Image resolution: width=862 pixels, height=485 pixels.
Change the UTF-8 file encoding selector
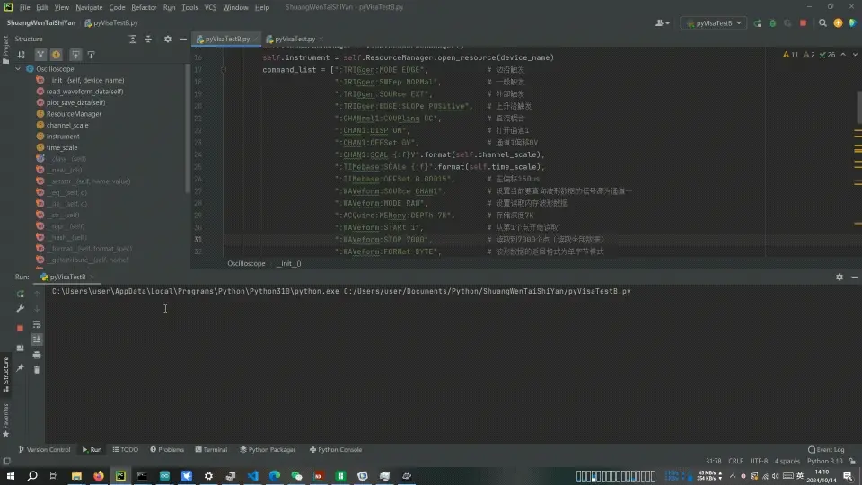759,462
